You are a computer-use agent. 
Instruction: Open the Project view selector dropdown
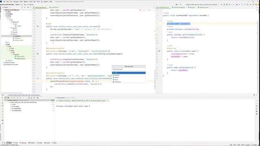7,7
